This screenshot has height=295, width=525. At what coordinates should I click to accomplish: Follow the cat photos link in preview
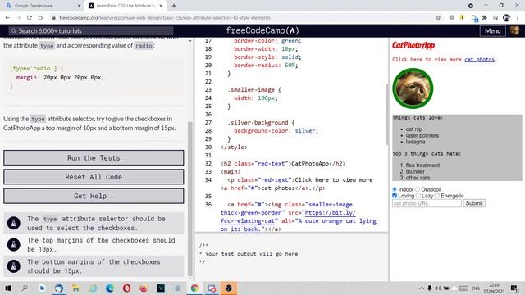click(479, 60)
